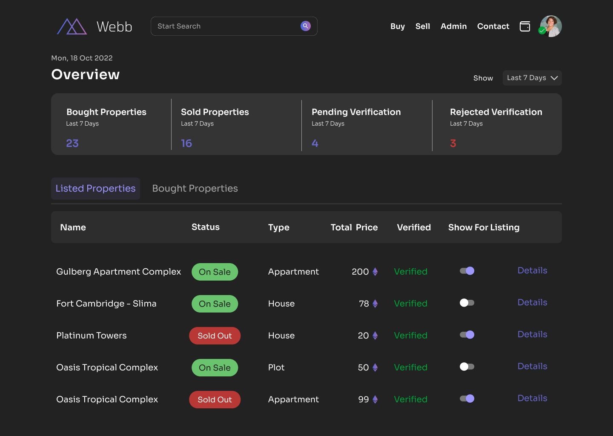This screenshot has width=613, height=436.
Task: Switch to the Bought Properties tab
Action: pyautogui.click(x=195, y=189)
